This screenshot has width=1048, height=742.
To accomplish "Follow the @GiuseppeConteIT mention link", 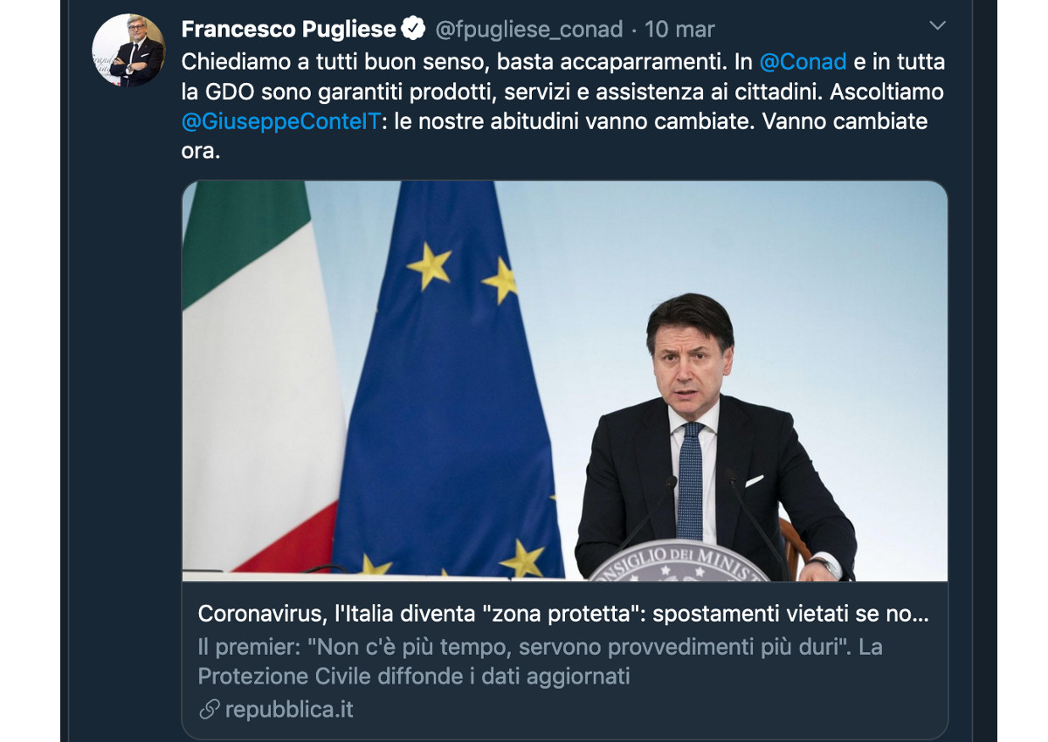I will [281, 120].
